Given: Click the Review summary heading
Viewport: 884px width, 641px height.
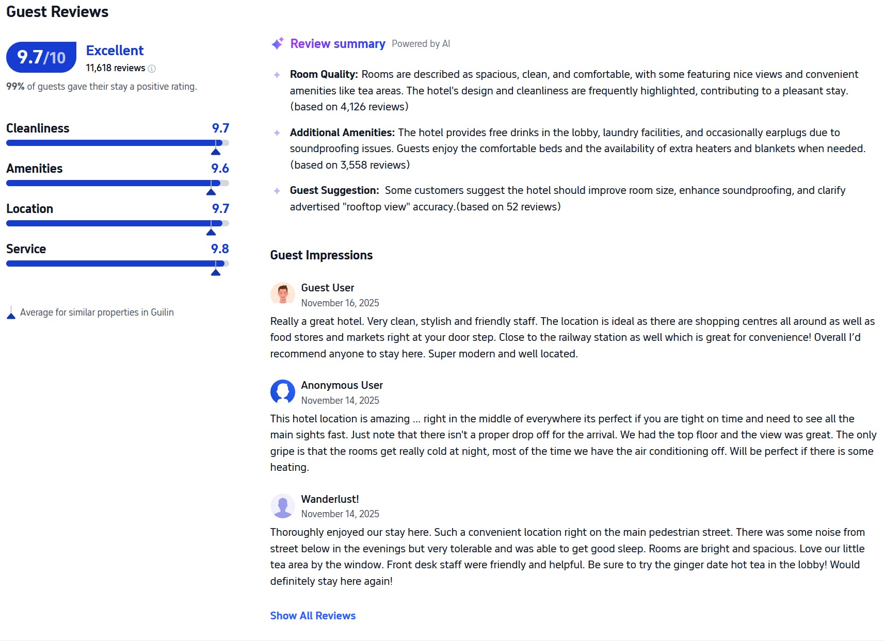Looking at the screenshot, I should coord(337,44).
